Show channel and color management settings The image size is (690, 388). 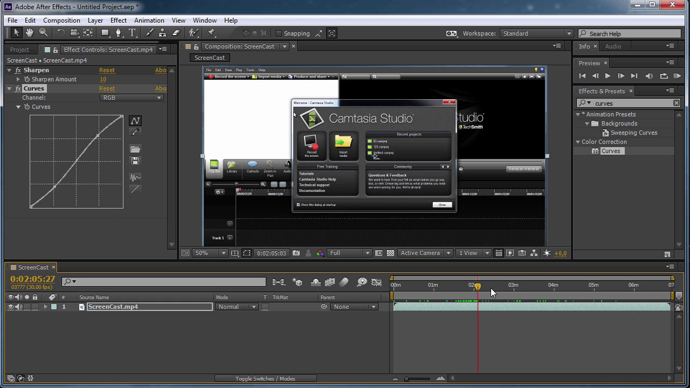coord(320,253)
